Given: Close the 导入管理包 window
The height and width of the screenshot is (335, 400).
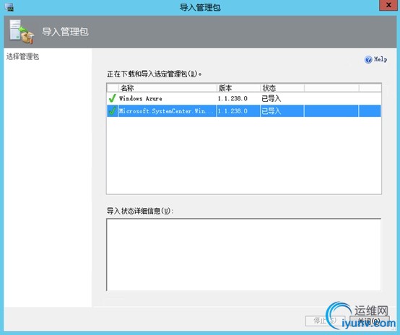Looking at the screenshot, I should pyautogui.click(x=388, y=5).
